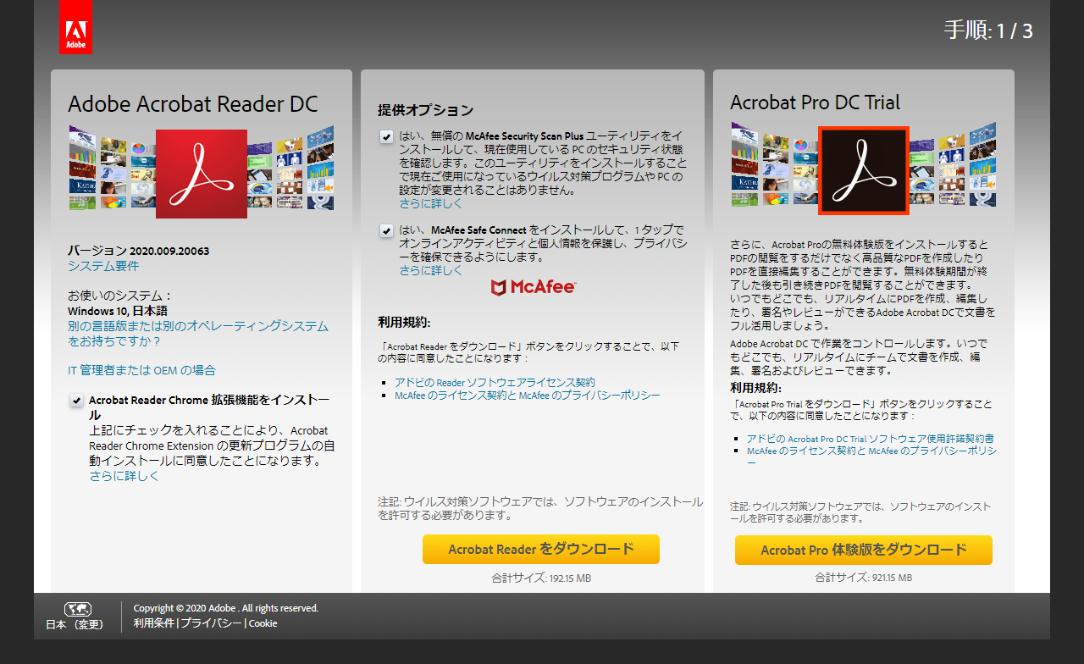Click the Acrobat Pro DC Trial heading
1084x664 pixels.
pyautogui.click(x=815, y=102)
